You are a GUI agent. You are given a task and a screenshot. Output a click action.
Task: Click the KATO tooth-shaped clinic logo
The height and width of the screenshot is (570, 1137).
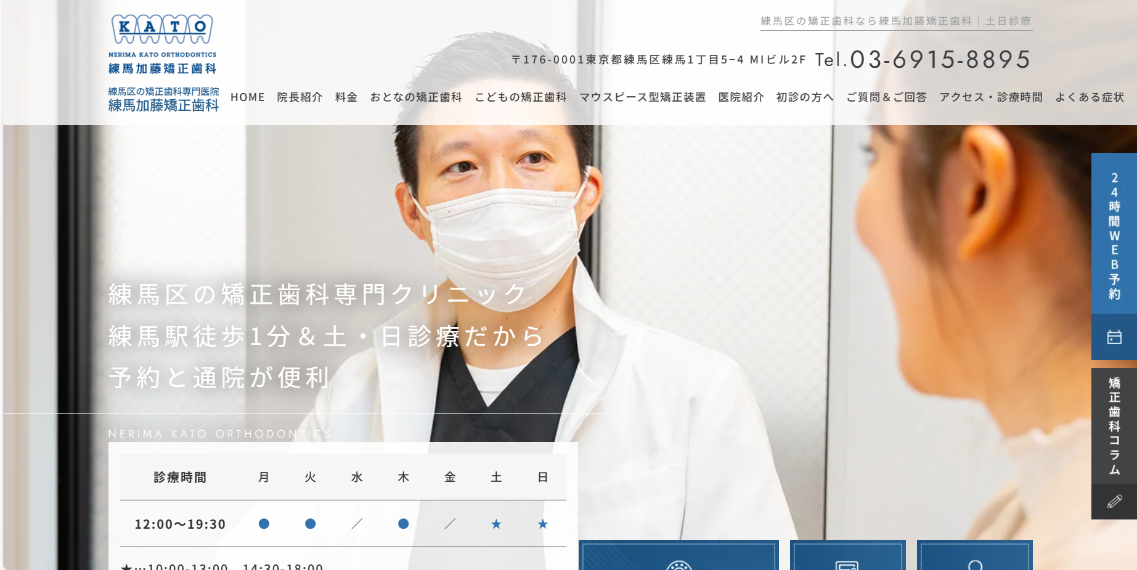click(163, 44)
